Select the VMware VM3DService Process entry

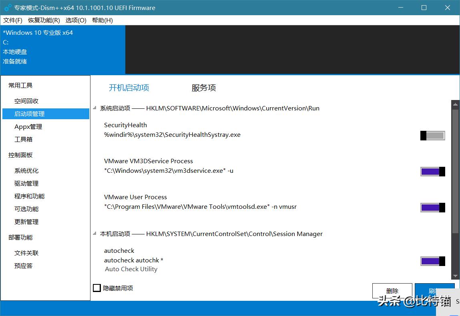click(x=149, y=161)
